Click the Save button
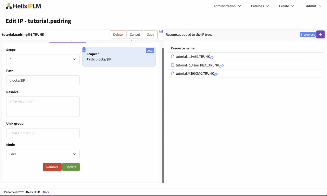 point(150,34)
